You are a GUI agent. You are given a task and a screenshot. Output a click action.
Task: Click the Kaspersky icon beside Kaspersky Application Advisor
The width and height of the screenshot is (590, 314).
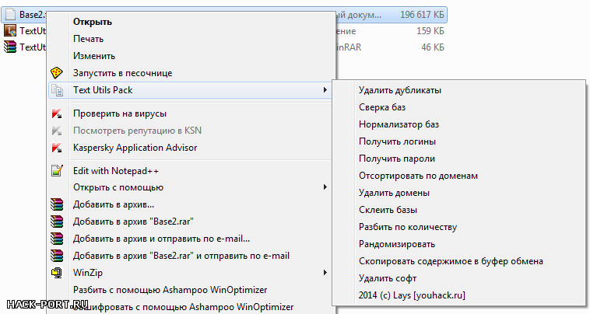[x=57, y=148]
